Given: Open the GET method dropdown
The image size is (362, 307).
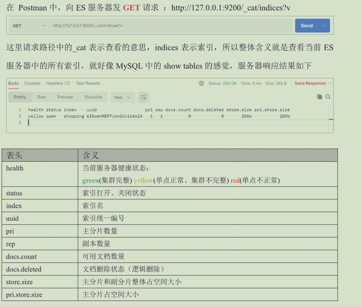Looking at the screenshot, I should pyautogui.click(x=29, y=26).
